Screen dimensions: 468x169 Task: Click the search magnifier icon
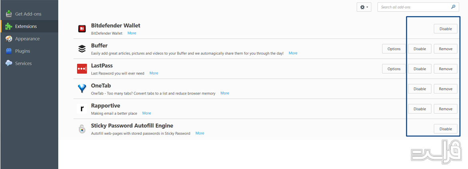pos(453,7)
